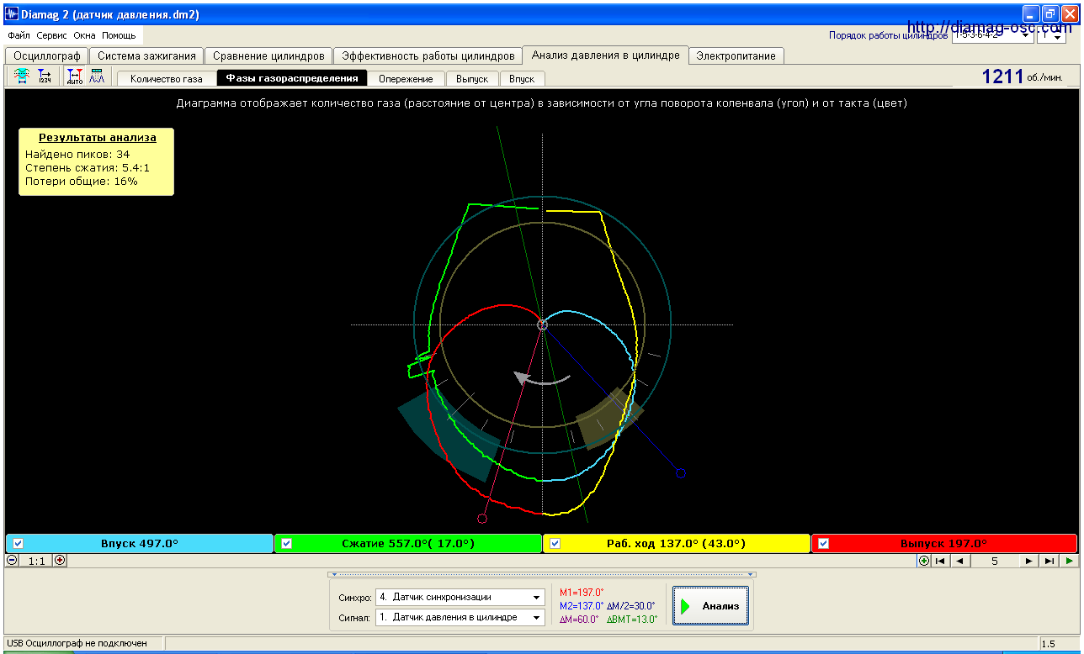Screen dimensions: 1084x654
Task: Go to the next frame
Action: (1029, 561)
